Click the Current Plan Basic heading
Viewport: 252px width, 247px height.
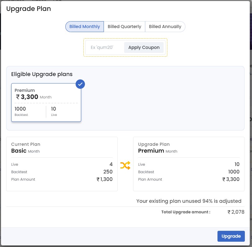click(19, 151)
